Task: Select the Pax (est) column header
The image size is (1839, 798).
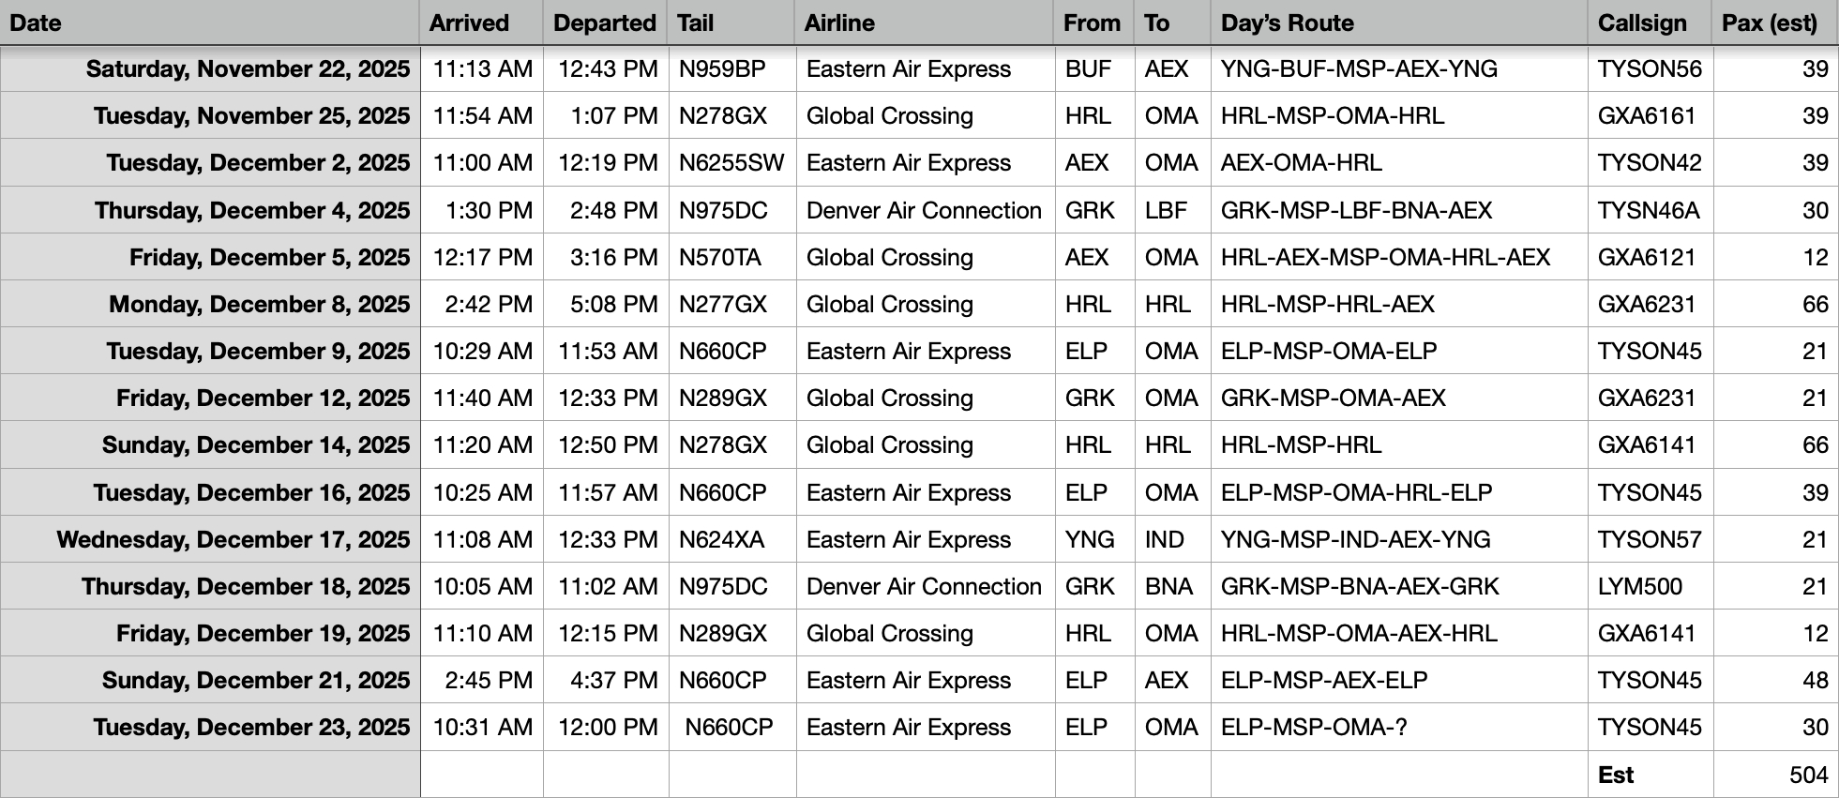Action: coord(1769,23)
